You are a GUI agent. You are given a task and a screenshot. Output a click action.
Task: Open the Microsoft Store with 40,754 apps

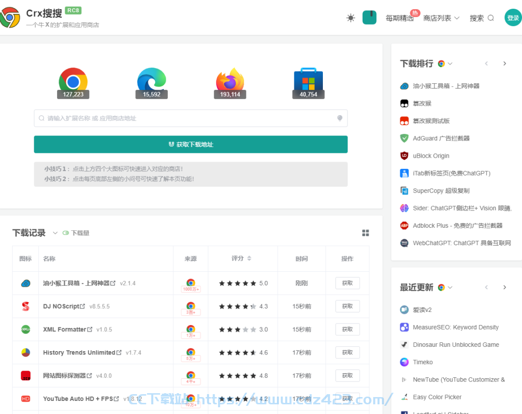tap(308, 83)
